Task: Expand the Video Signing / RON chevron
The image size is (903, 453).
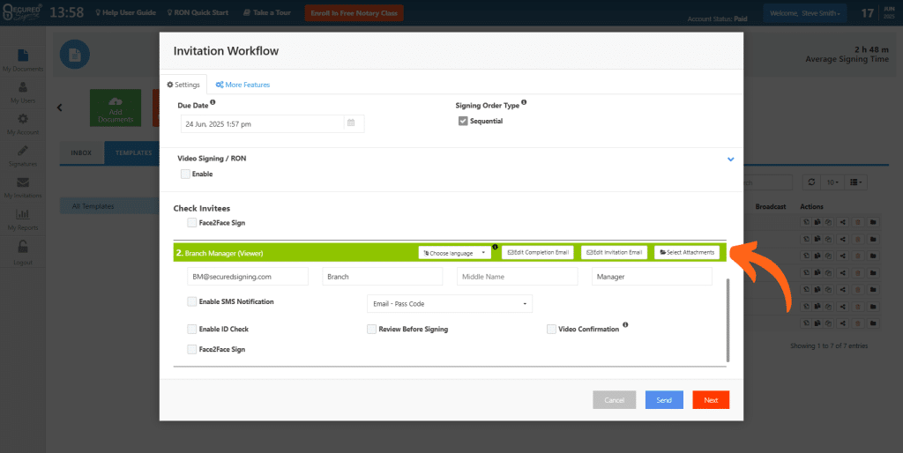Action: tap(730, 159)
